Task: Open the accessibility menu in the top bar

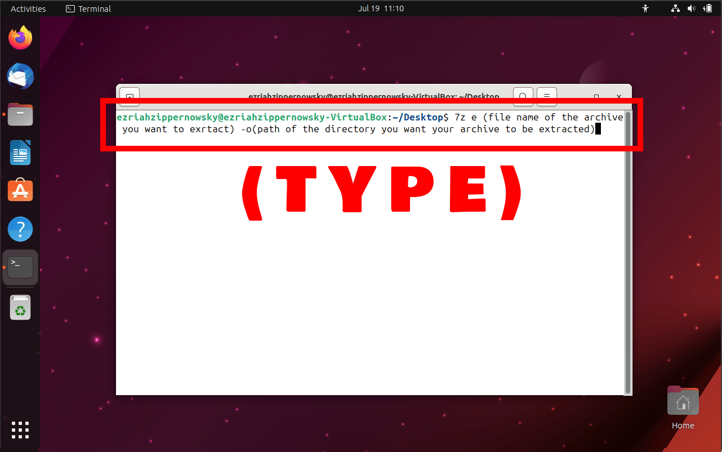Action: click(x=645, y=8)
